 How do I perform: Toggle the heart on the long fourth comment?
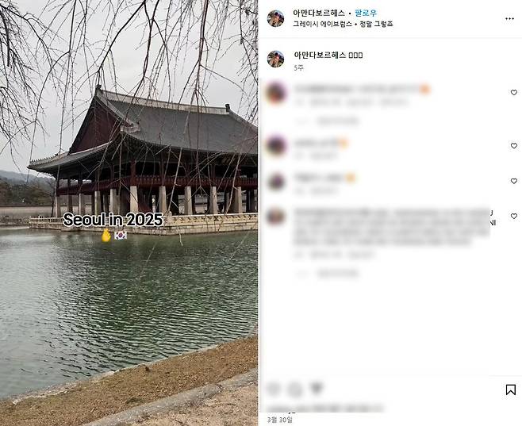(x=514, y=217)
